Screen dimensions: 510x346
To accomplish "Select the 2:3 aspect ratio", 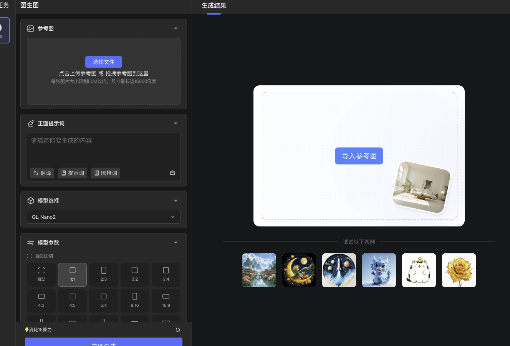I will 104,275.
